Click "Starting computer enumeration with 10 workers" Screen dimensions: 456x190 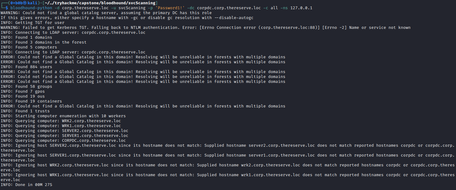63,116
